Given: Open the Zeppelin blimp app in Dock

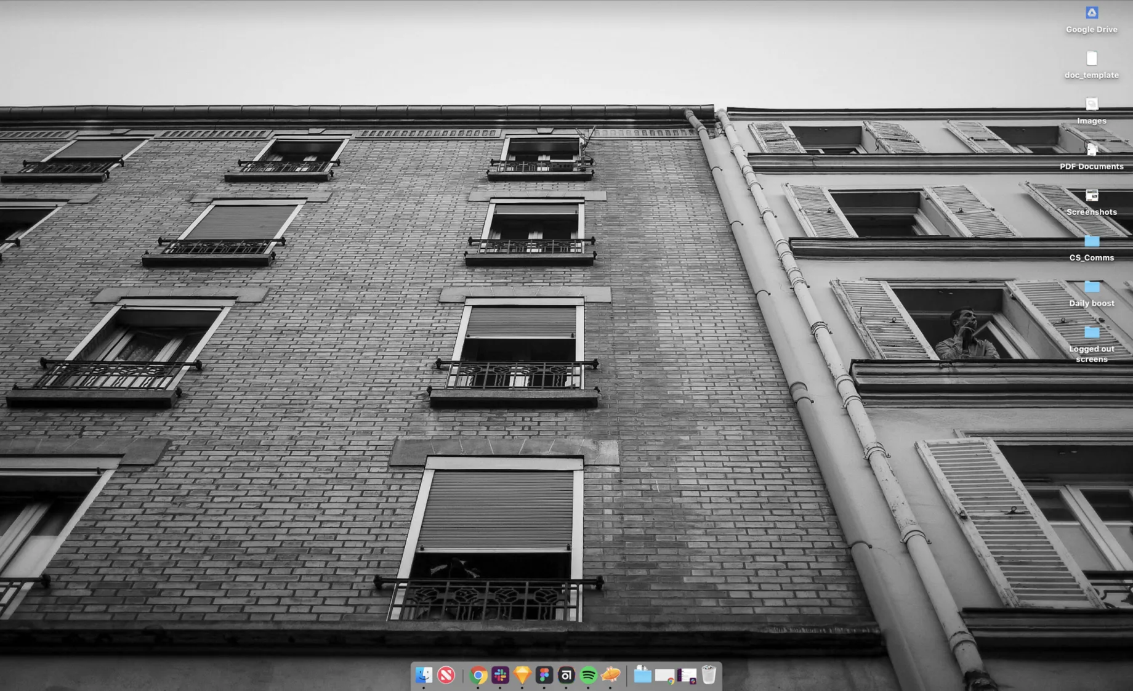Looking at the screenshot, I should pyautogui.click(x=610, y=675).
